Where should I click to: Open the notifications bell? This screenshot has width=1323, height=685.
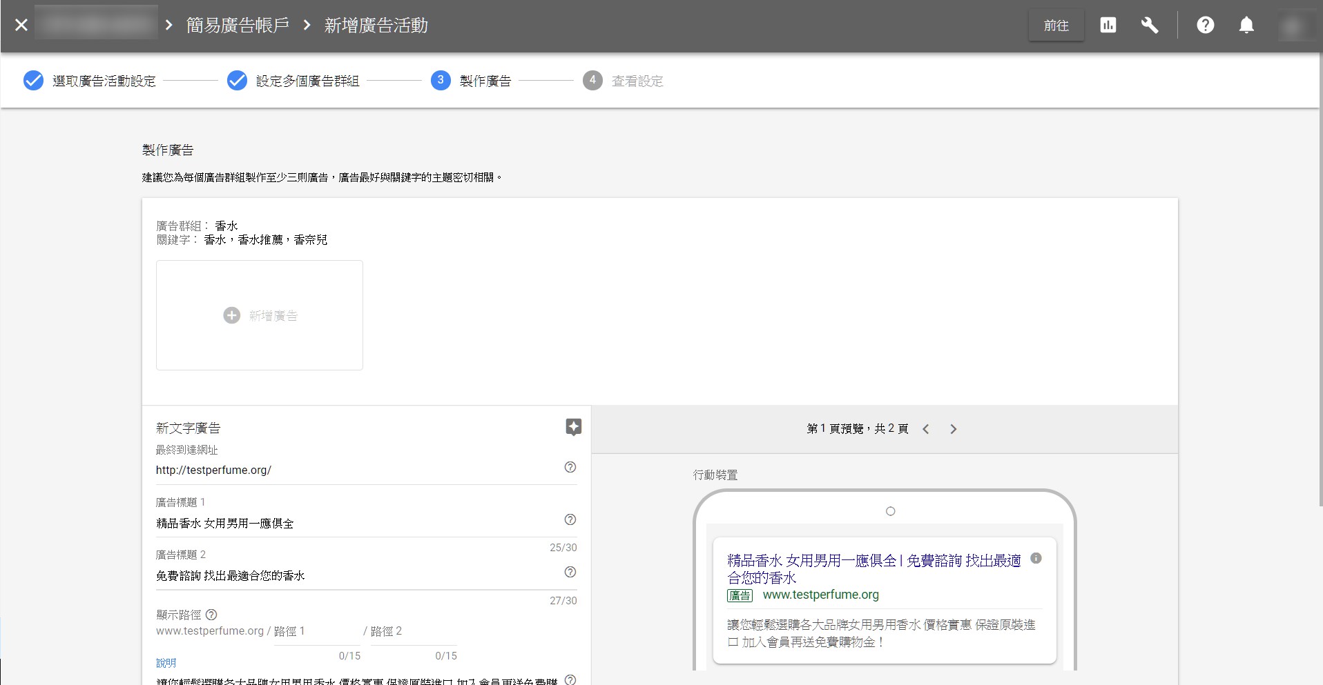(x=1246, y=26)
